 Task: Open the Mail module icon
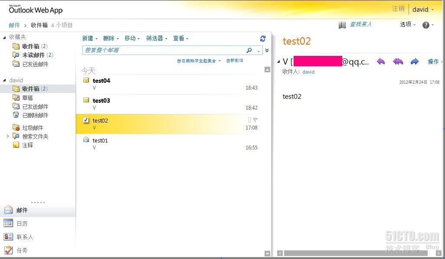click(x=8, y=210)
